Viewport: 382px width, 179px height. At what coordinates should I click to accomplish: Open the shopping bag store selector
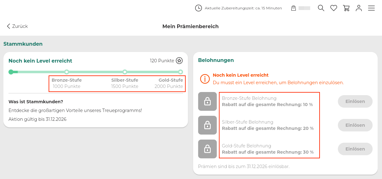point(294,8)
